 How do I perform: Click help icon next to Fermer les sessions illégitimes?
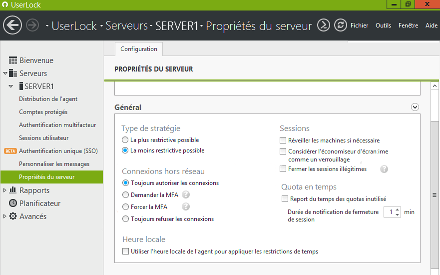pos(384,169)
